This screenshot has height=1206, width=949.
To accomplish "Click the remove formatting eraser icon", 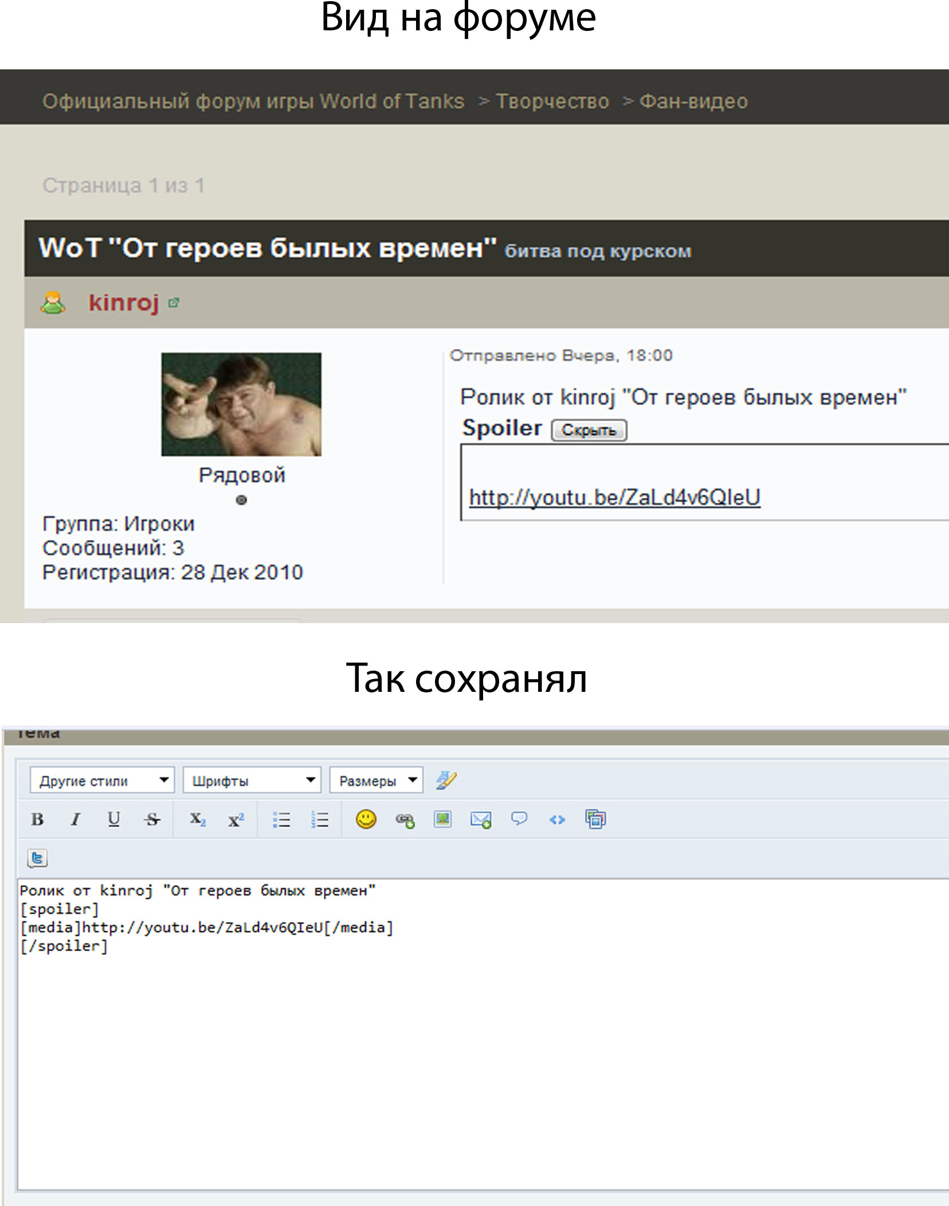I will pyautogui.click(x=446, y=780).
